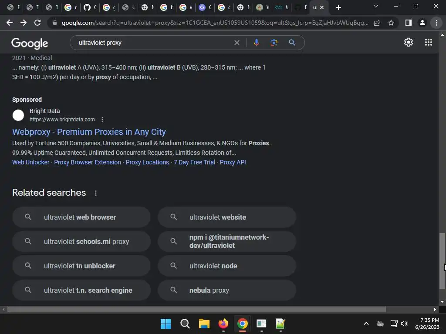The image size is (446, 334).
Task: Bookmark this page with star icon
Action: [391, 23]
